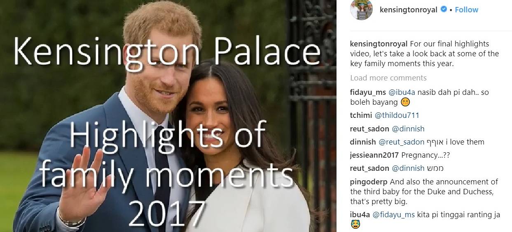Open the @thildou711 mention

point(397,115)
